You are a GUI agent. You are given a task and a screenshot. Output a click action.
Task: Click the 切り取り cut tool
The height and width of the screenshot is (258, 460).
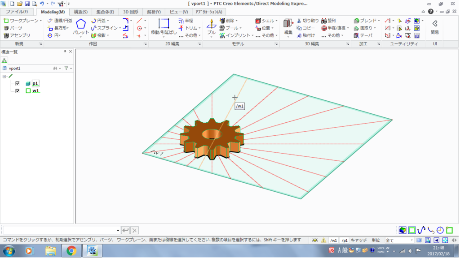[x=307, y=21]
